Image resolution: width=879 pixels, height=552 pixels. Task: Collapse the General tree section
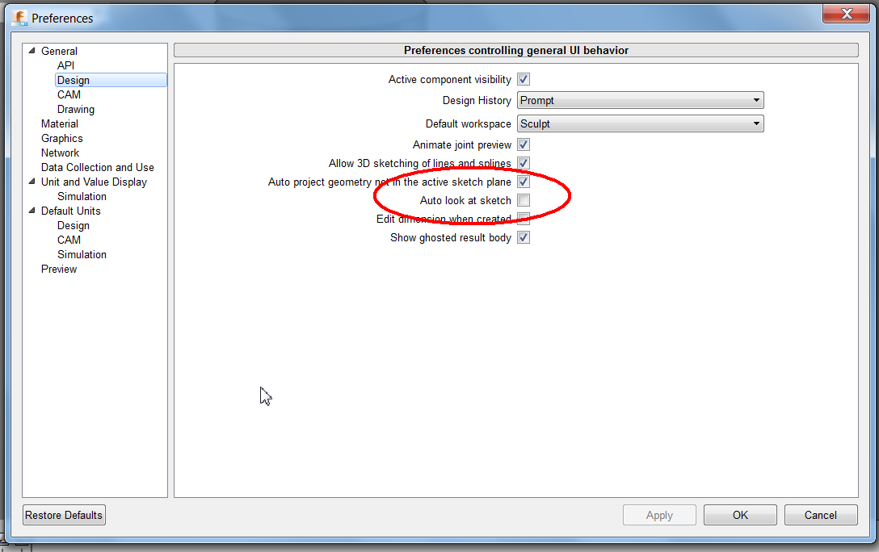pyautogui.click(x=30, y=50)
